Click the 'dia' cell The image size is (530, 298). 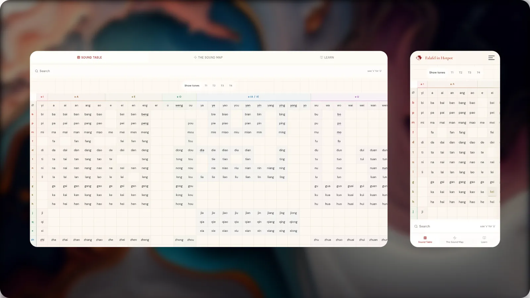(202, 150)
